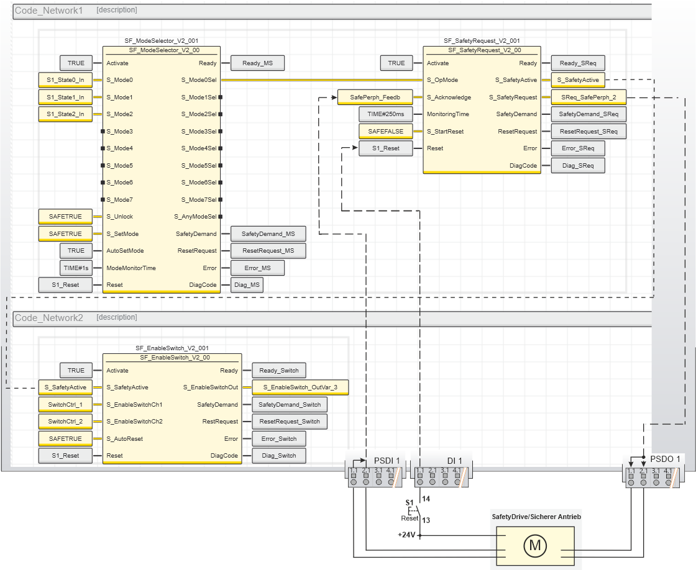The image size is (696, 570).
Task: Click the SReq_SafePerph_2 output variable
Action: 588,97
